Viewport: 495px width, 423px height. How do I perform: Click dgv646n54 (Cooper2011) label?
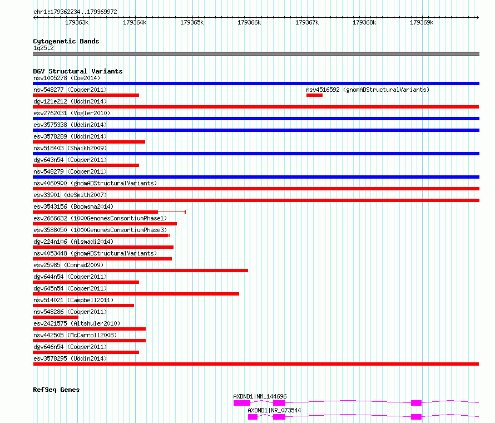(70, 347)
